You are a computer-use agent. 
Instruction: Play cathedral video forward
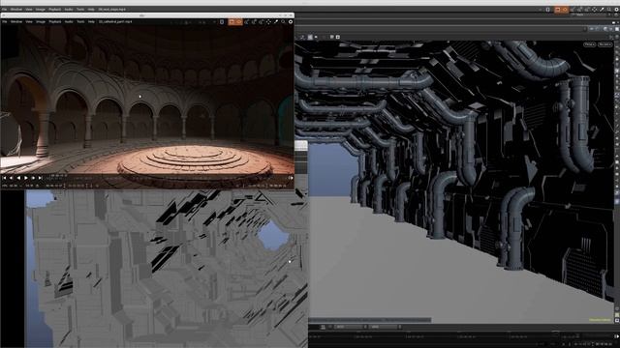(26, 178)
